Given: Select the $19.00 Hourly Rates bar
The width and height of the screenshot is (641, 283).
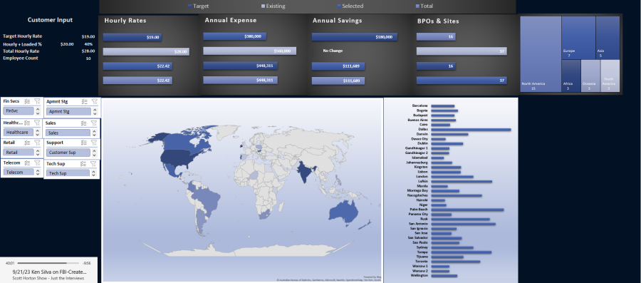Looking at the screenshot, I should 132,37.
